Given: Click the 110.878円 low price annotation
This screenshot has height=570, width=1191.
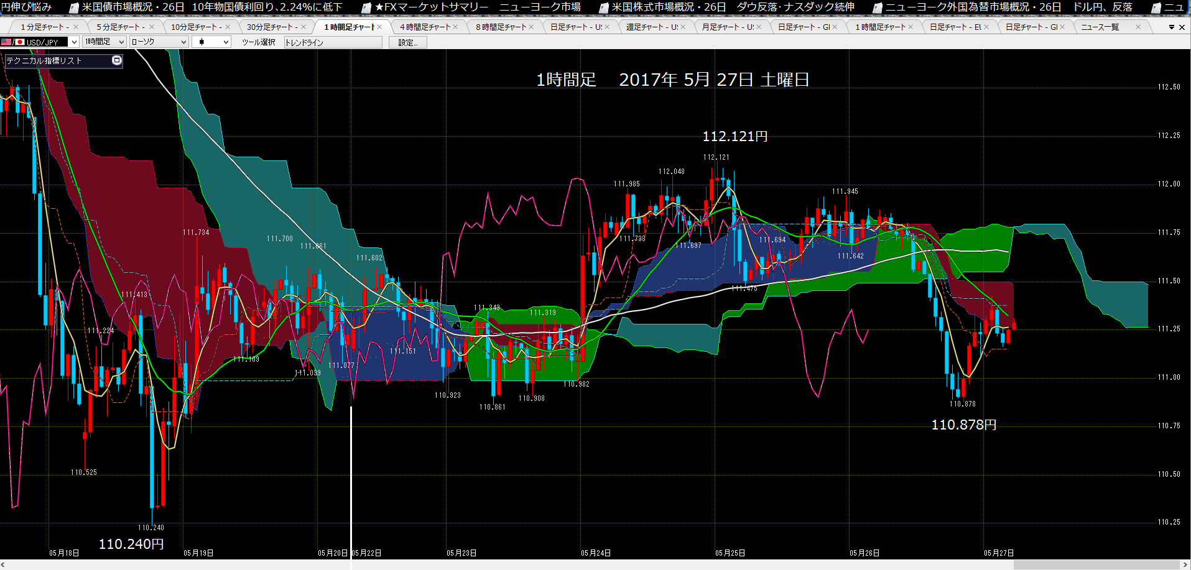Looking at the screenshot, I should coord(964,425).
